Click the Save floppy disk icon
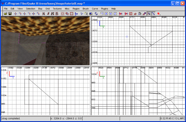Image resolution: width=186 pixels, height=122 pixels. (10, 14)
